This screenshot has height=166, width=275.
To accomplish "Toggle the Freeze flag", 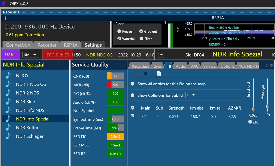I will click(119, 31).
